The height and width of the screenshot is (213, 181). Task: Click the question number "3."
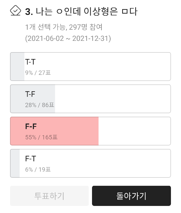(x=29, y=12)
